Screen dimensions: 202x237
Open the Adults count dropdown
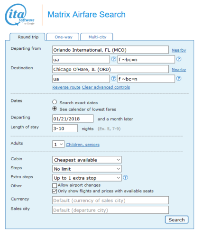[x=58, y=144]
